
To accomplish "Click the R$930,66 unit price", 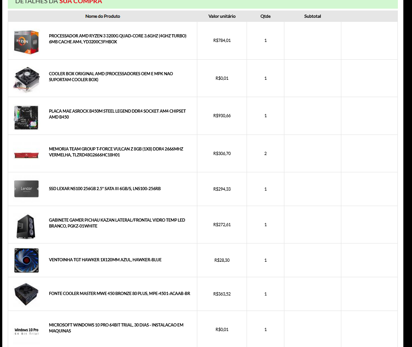I will pos(222,116).
